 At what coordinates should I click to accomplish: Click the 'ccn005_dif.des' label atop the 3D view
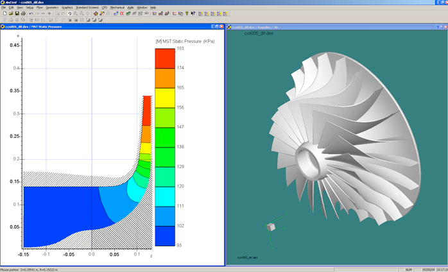(259, 33)
